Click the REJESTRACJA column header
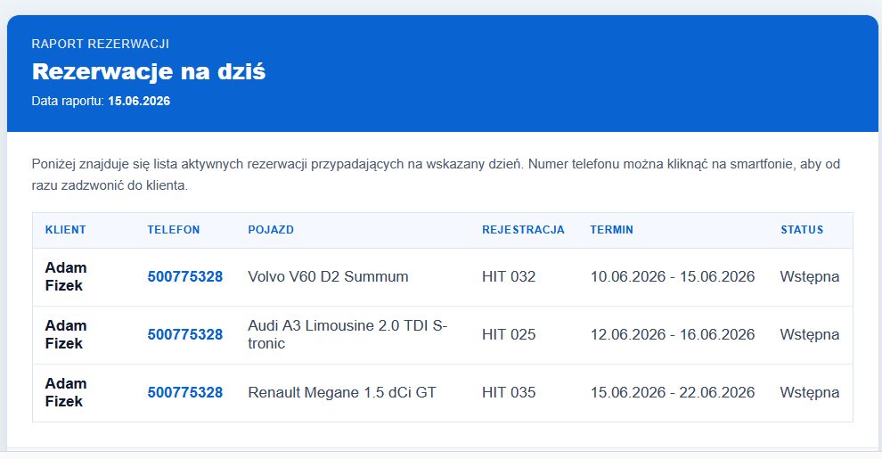Viewport: 882px width, 459px height. point(523,230)
